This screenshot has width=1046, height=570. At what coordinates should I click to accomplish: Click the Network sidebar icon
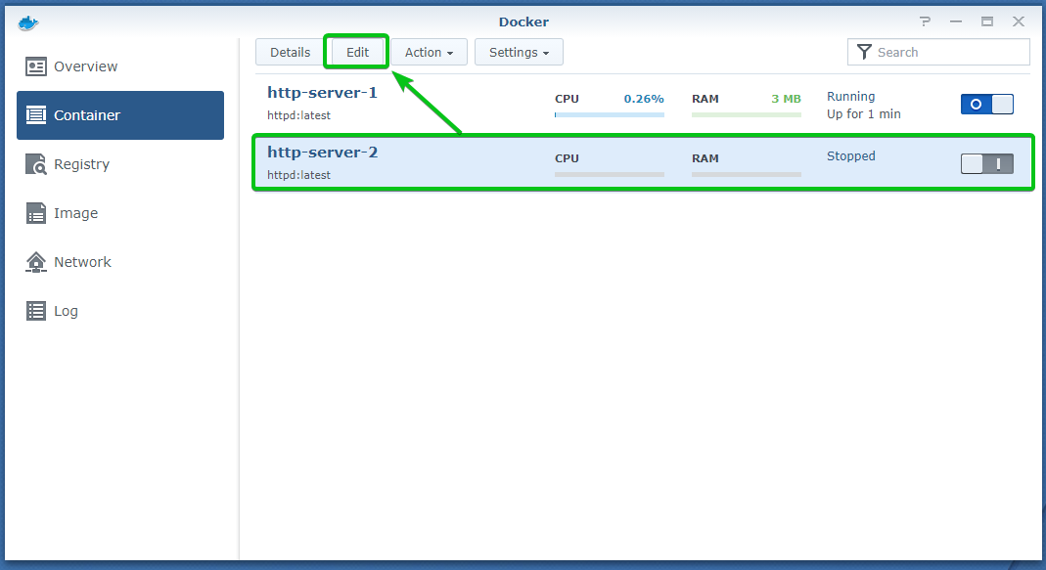36,262
